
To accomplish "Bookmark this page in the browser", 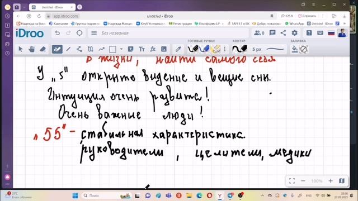I will 272,16.
